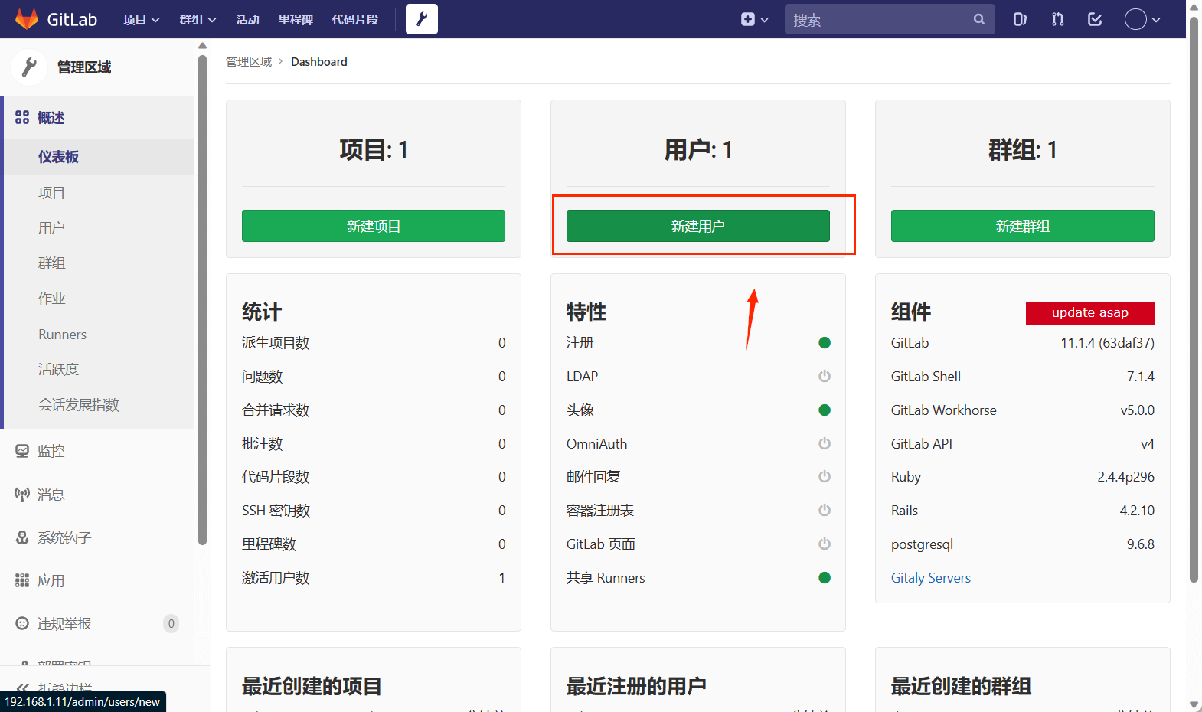Click the 注册 enabled status indicator

click(x=825, y=342)
